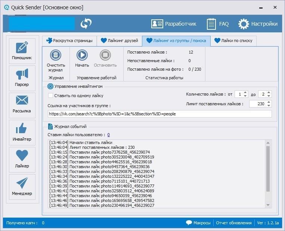The width and height of the screenshot is (285, 231).
Task: Minimize the Quick Sender window
Action: [x=261, y=7]
